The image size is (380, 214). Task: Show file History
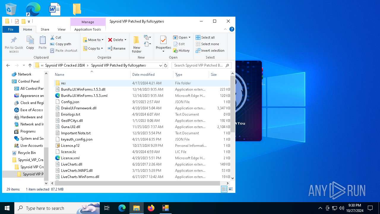pos(181,51)
